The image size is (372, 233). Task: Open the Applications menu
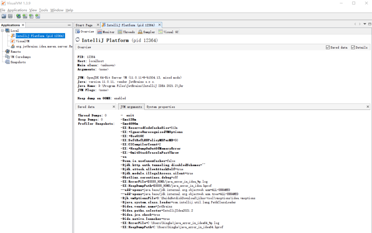pyautogui.click(x=17, y=10)
